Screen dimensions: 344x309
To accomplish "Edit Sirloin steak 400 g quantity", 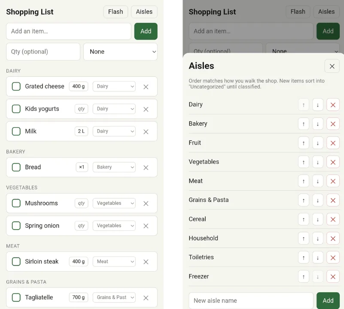I will (x=79, y=261).
